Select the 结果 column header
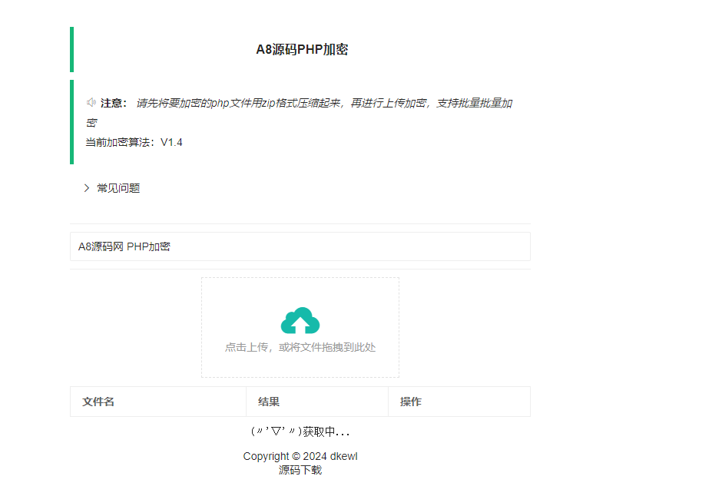Viewport: 712px width, 496px height. tap(317, 402)
